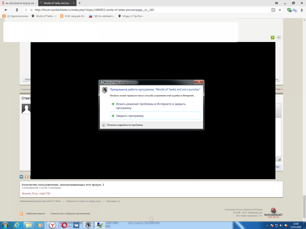Click the blue cloud extension icon
This screenshot has width=306, height=229.
pos(295,10)
